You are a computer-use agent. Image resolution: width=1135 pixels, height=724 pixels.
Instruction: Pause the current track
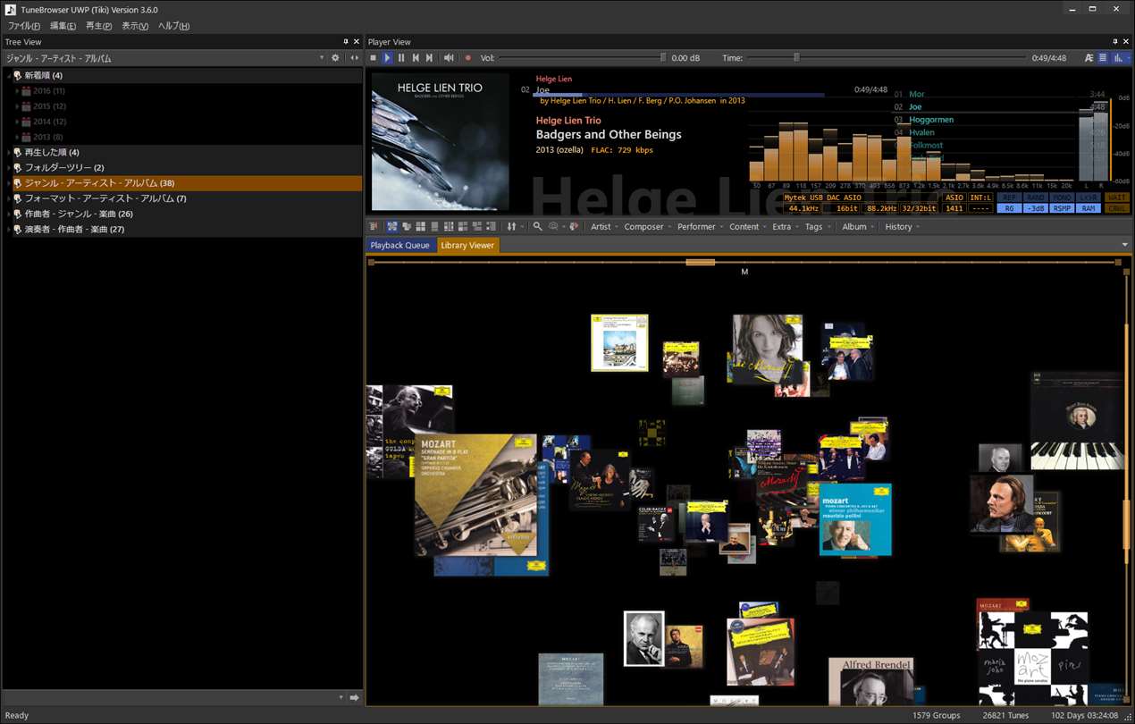[x=401, y=58]
